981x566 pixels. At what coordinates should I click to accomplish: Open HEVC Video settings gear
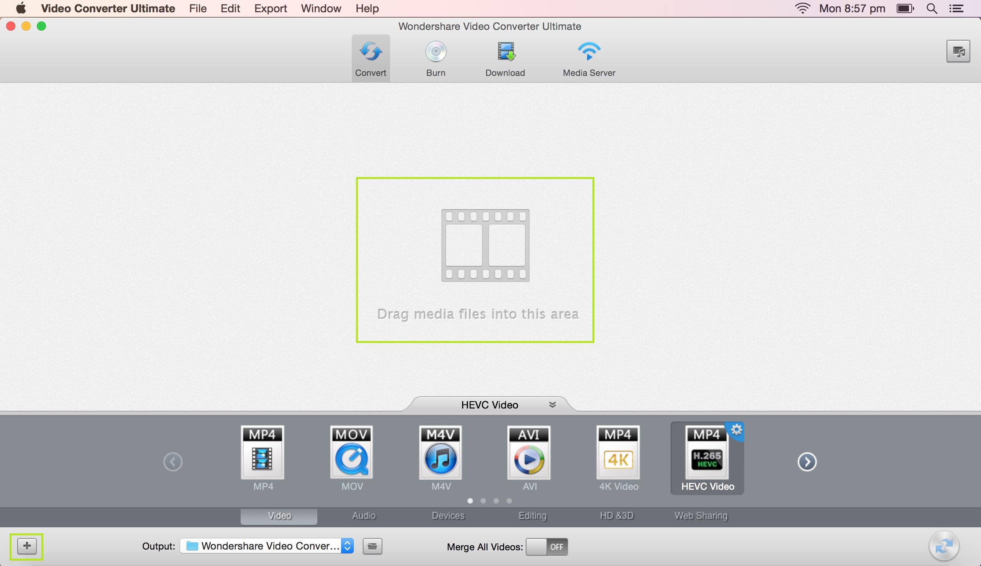pos(737,430)
